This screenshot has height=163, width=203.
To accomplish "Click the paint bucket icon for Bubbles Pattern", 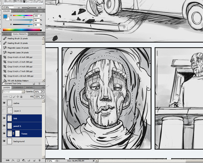I will pos(5,81).
